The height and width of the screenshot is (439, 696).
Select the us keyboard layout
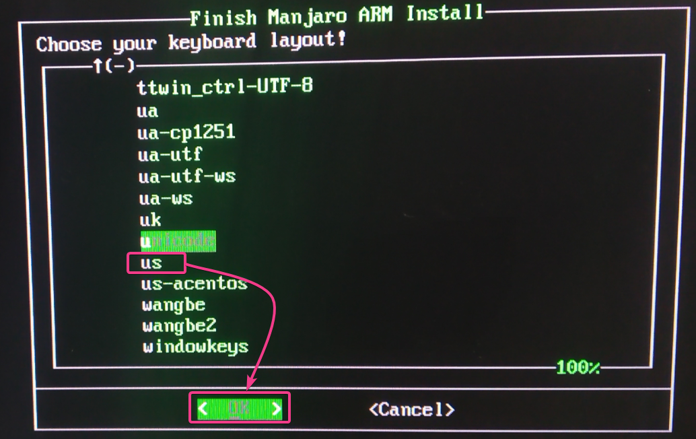[151, 263]
